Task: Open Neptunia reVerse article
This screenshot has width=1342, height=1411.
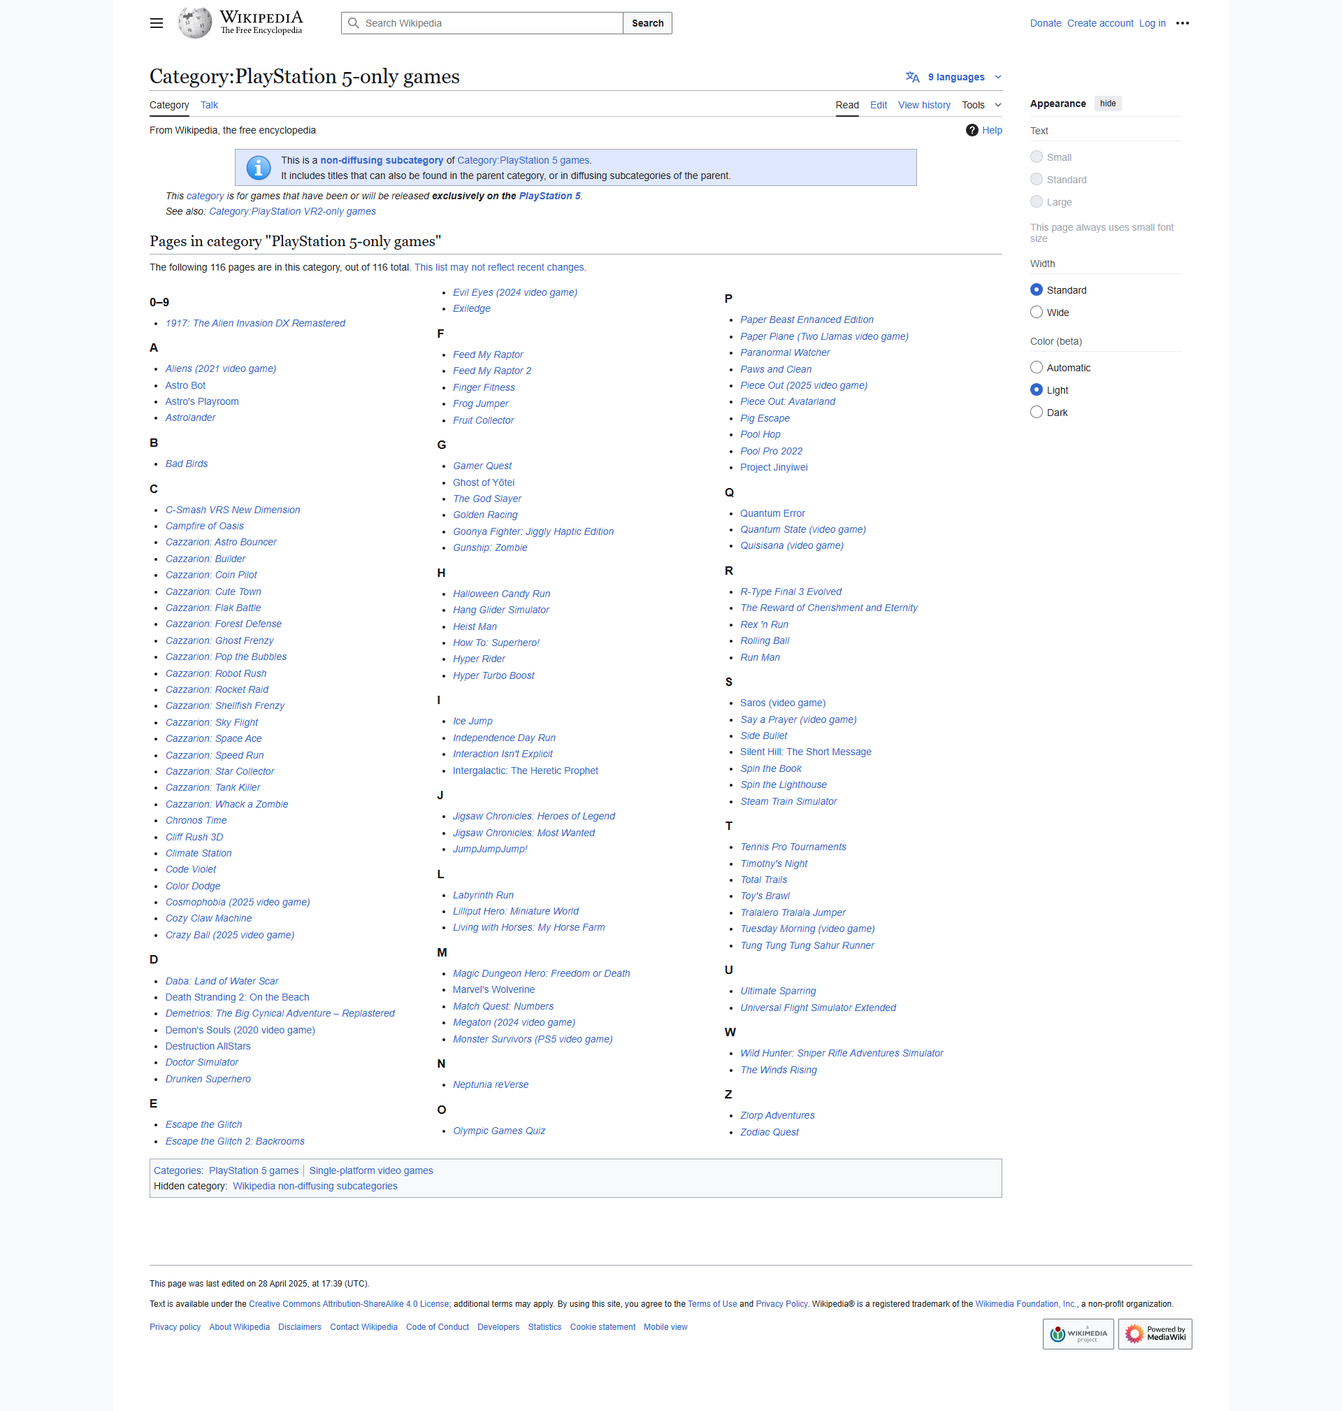Action: [x=490, y=1084]
